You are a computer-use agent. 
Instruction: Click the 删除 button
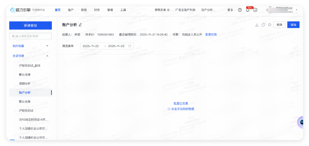[x=280, y=25]
